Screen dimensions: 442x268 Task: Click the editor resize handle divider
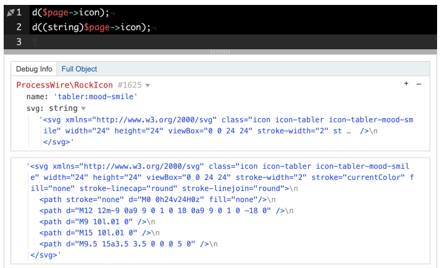pos(220,52)
